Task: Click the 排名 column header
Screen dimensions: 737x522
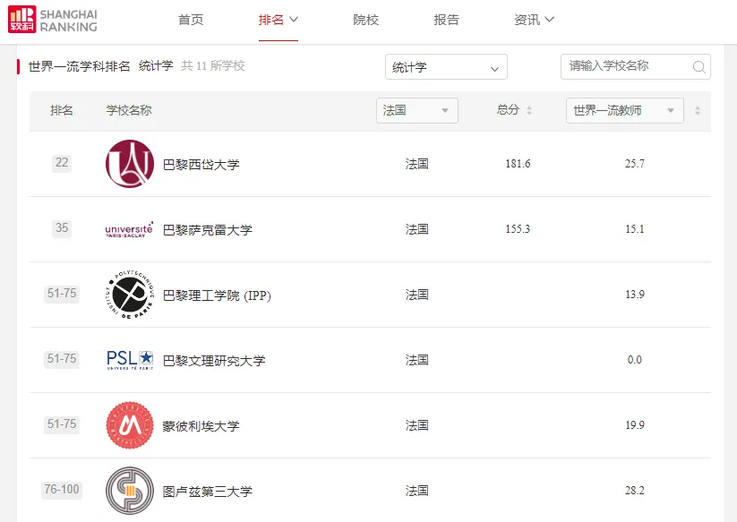Action: point(62,110)
